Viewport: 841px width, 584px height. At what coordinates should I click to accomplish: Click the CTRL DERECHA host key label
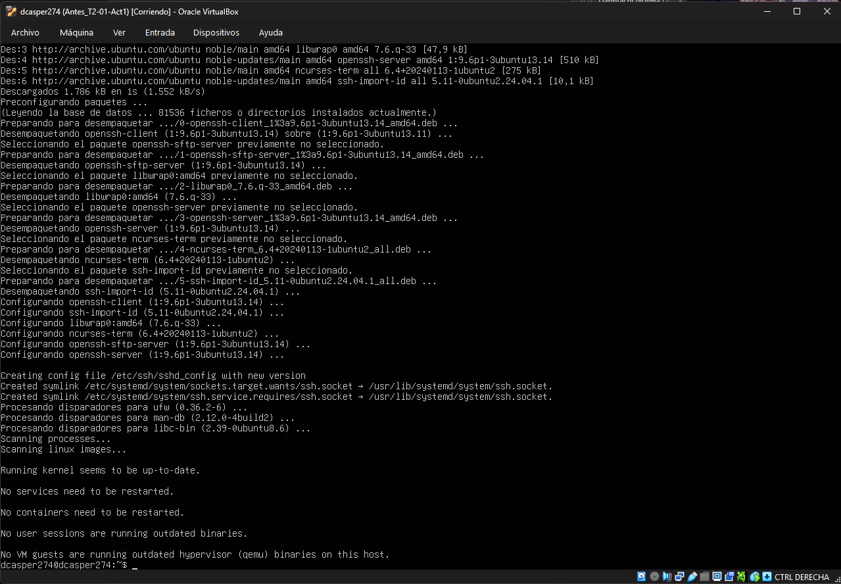802,577
